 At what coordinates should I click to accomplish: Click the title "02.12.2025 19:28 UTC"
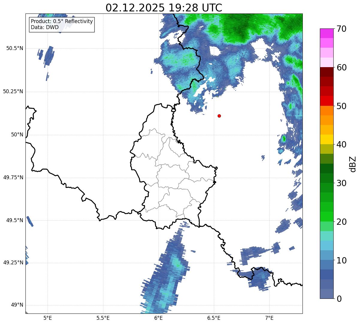pos(164,8)
